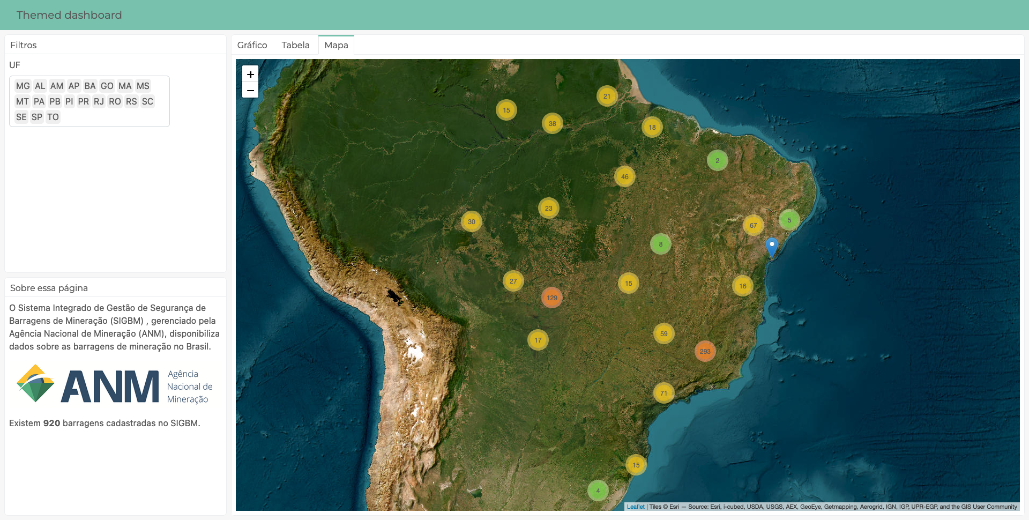This screenshot has width=1029, height=520.
Task: Switch to the Tabela tab
Action: coord(295,45)
